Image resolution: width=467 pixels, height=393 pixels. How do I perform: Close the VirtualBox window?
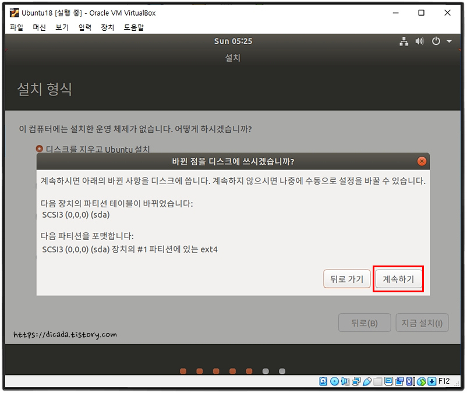tap(447, 13)
